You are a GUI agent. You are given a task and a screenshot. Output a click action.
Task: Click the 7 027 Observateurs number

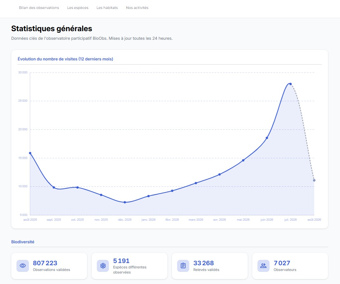click(282, 263)
